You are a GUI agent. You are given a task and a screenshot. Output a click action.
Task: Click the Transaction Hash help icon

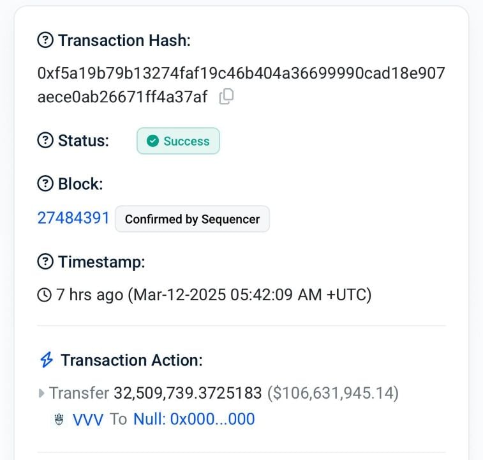[45, 40]
